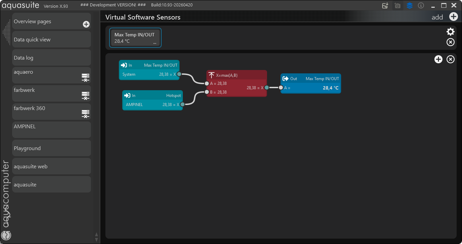Click the sidebar scroll arrows at bottom

click(x=96, y=237)
